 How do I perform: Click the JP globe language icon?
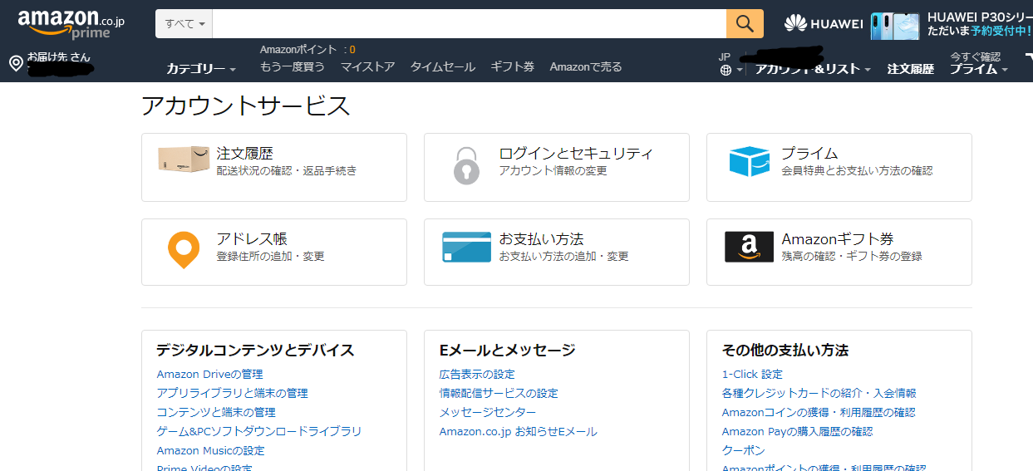point(726,71)
